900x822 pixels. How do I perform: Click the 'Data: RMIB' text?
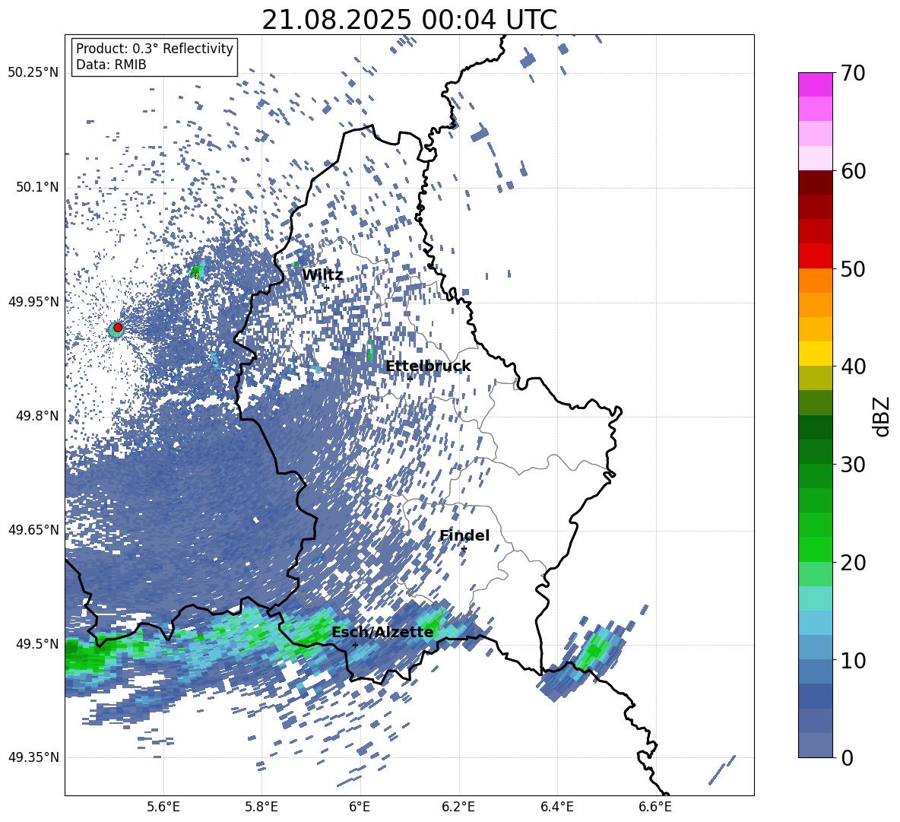pyautogui.click(x=111, y=65)
